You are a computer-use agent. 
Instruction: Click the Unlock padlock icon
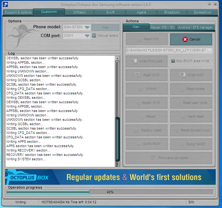click(x=141, y=89)
